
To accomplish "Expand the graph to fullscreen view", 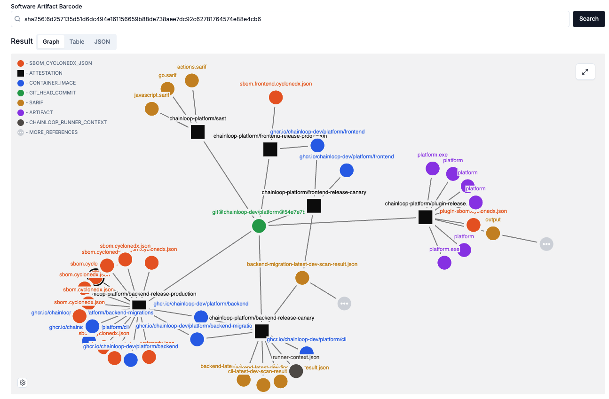I will tap(585, 72).
